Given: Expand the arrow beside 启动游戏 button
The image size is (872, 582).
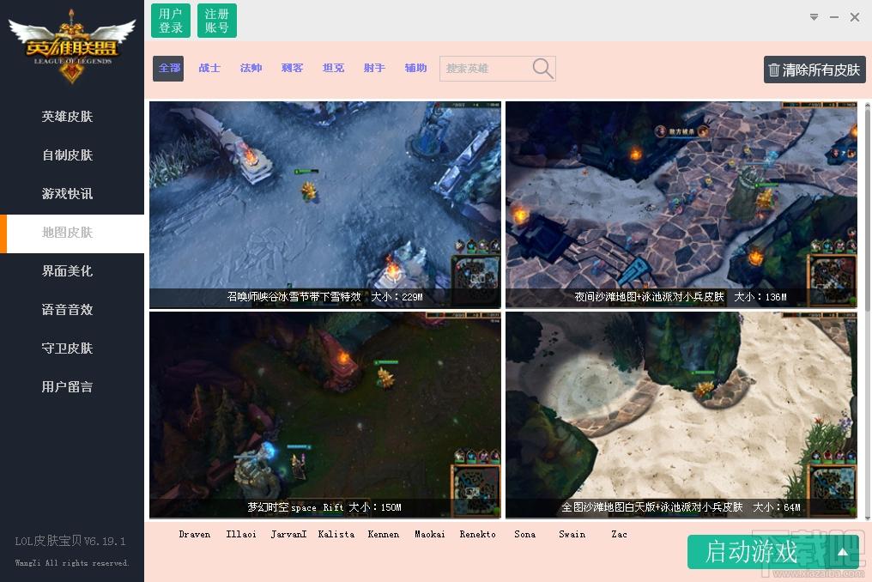Looking at the screenshot, I should (843, 552).
